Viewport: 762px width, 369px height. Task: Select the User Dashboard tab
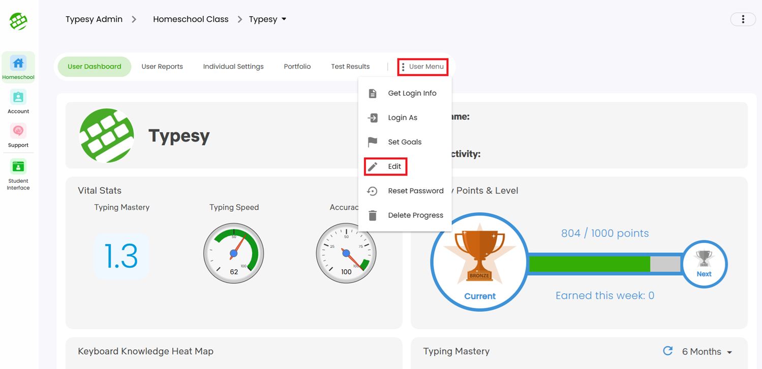(95, 67)
